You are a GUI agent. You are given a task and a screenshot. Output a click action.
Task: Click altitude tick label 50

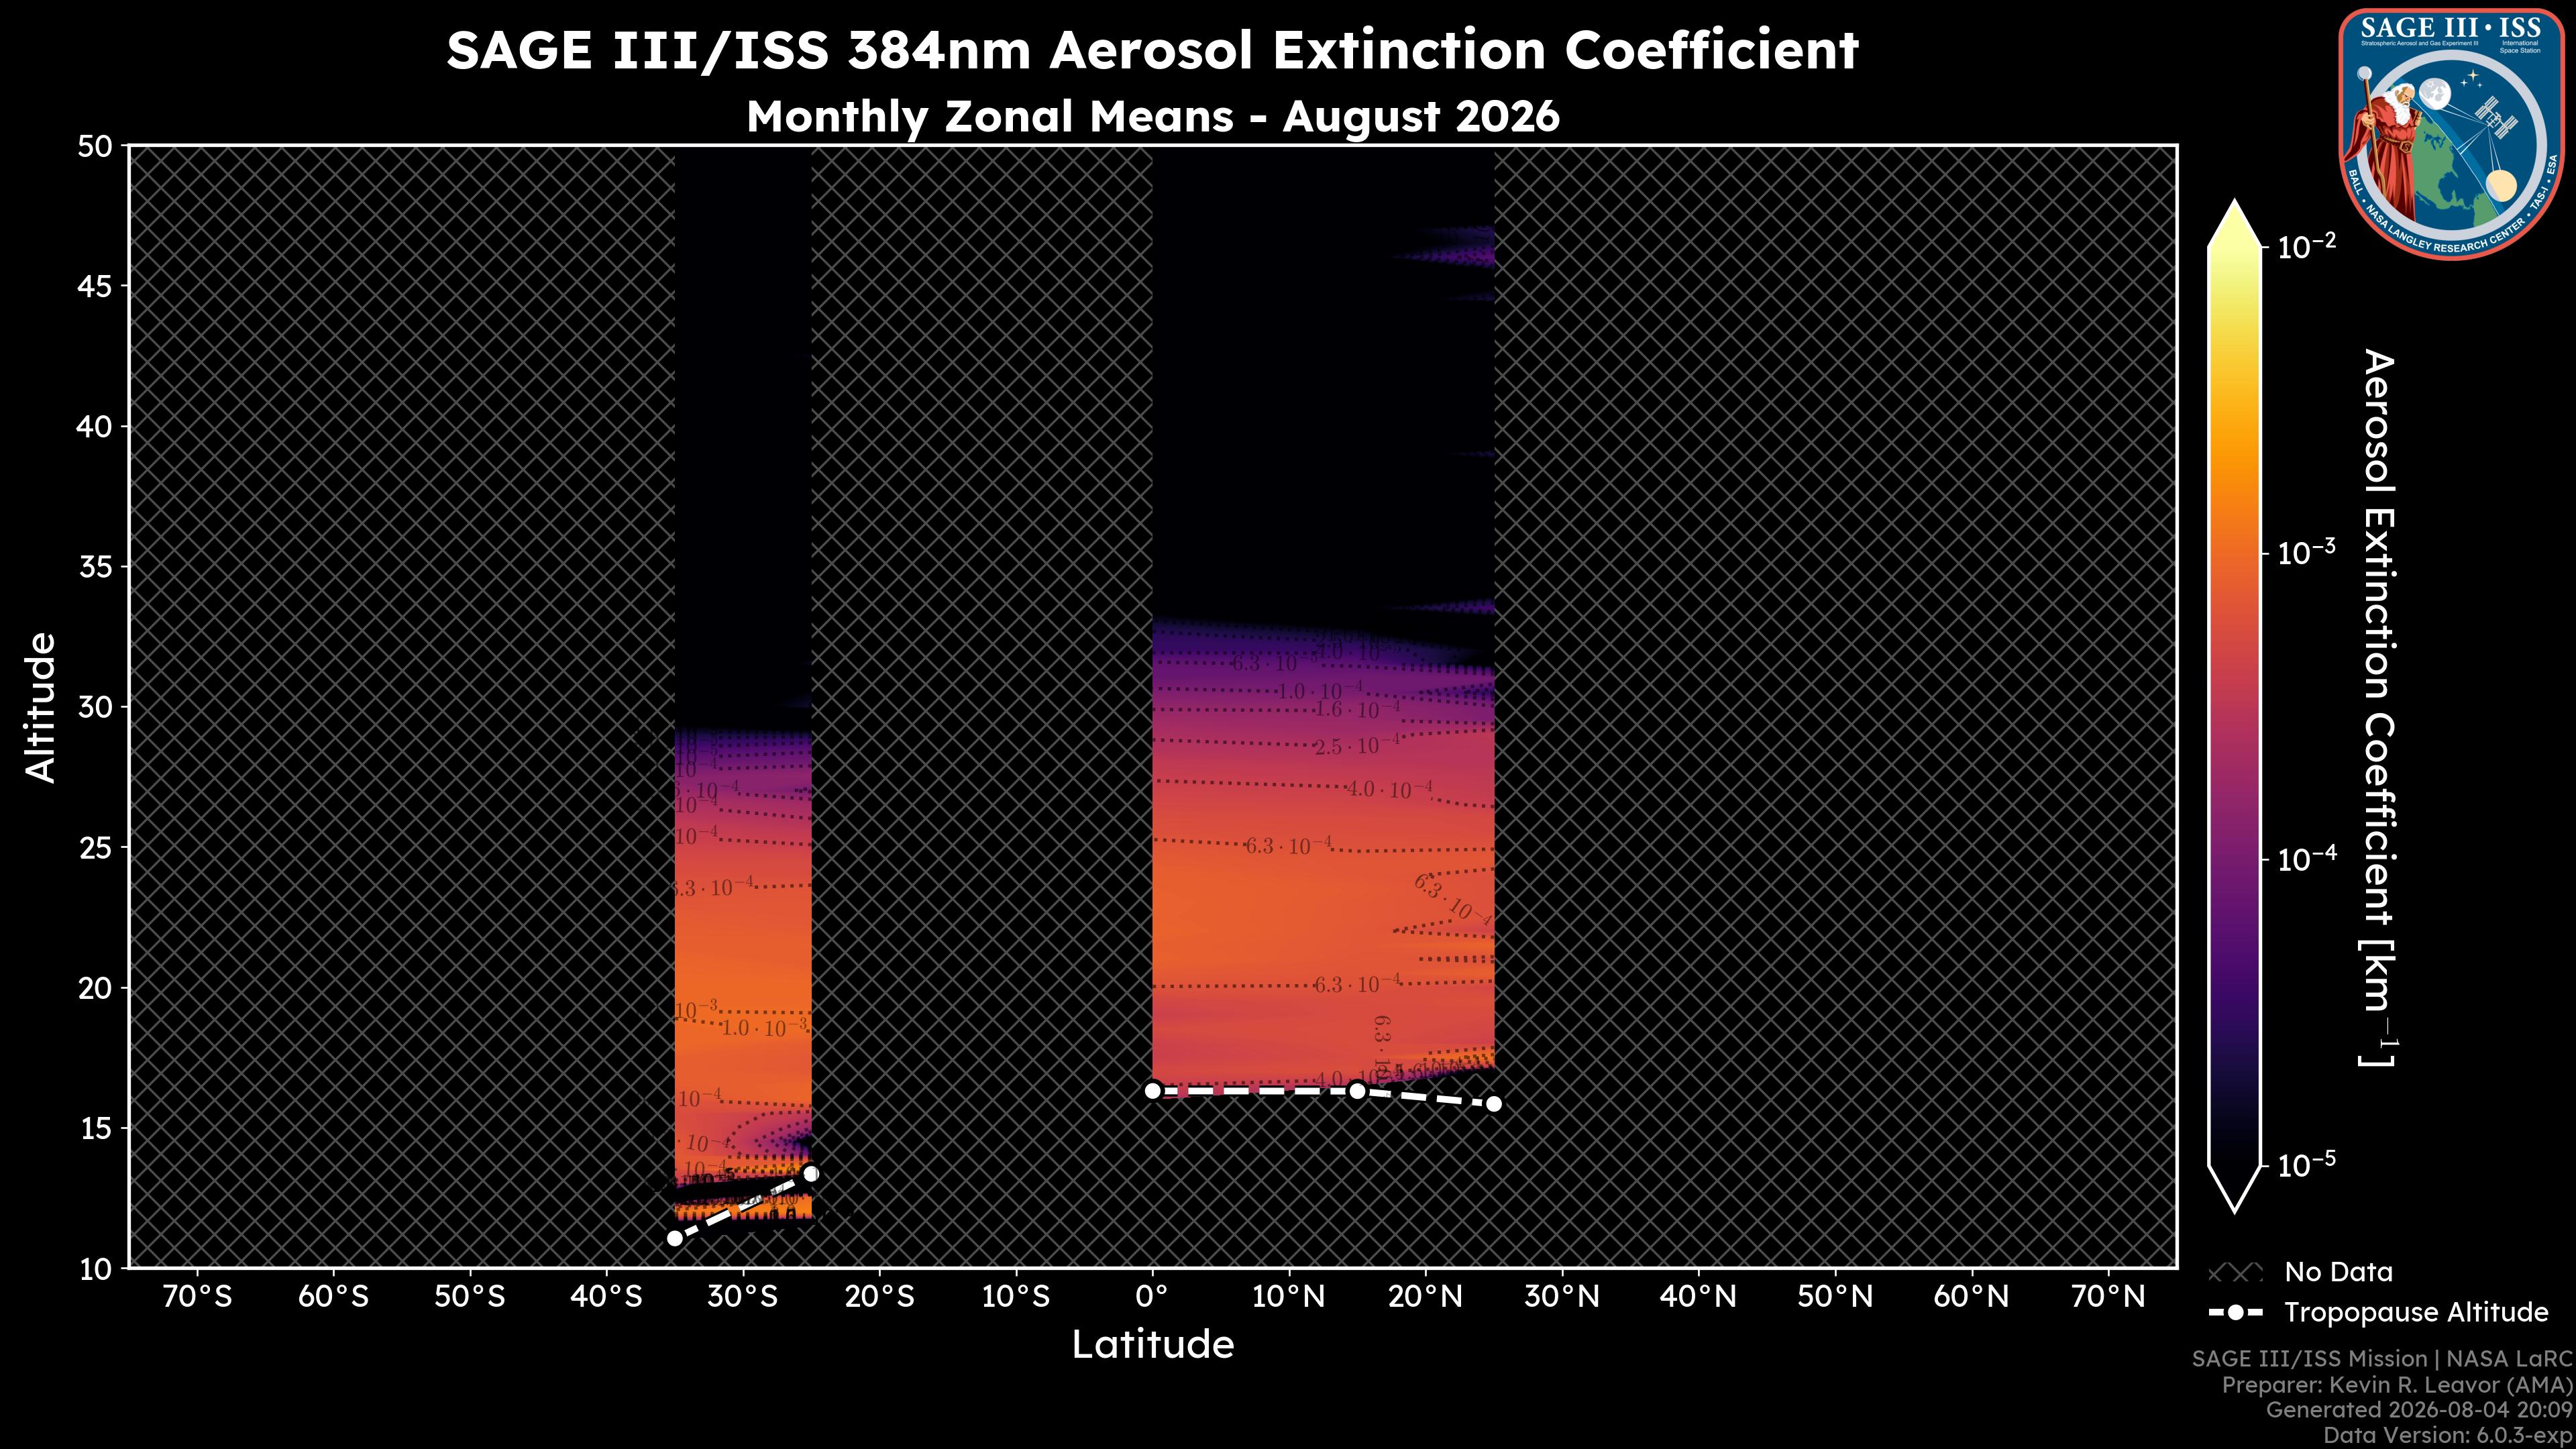(95, 147)
